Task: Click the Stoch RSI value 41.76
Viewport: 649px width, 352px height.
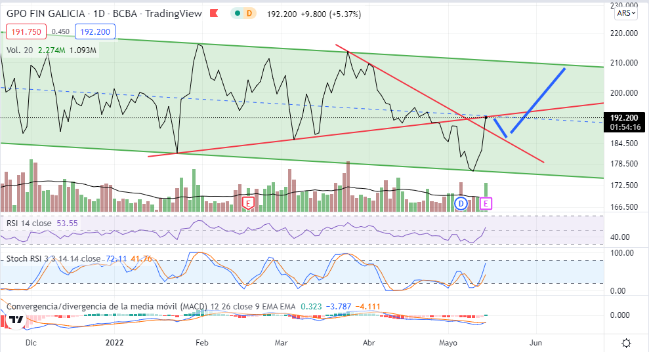Action: (x=141, y=259)
